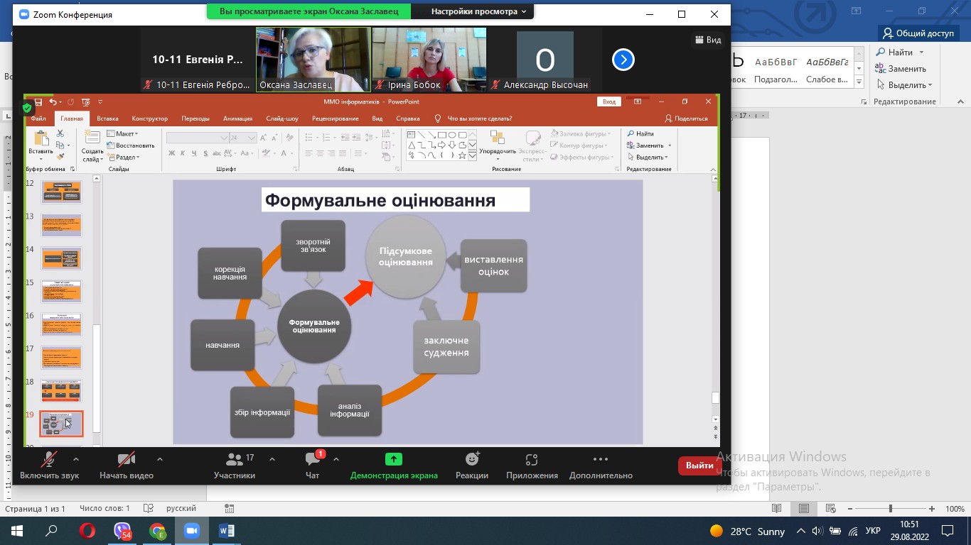Click the green Share Screen icon
This screenshot has width=971, height=545.
coord(394,459)
